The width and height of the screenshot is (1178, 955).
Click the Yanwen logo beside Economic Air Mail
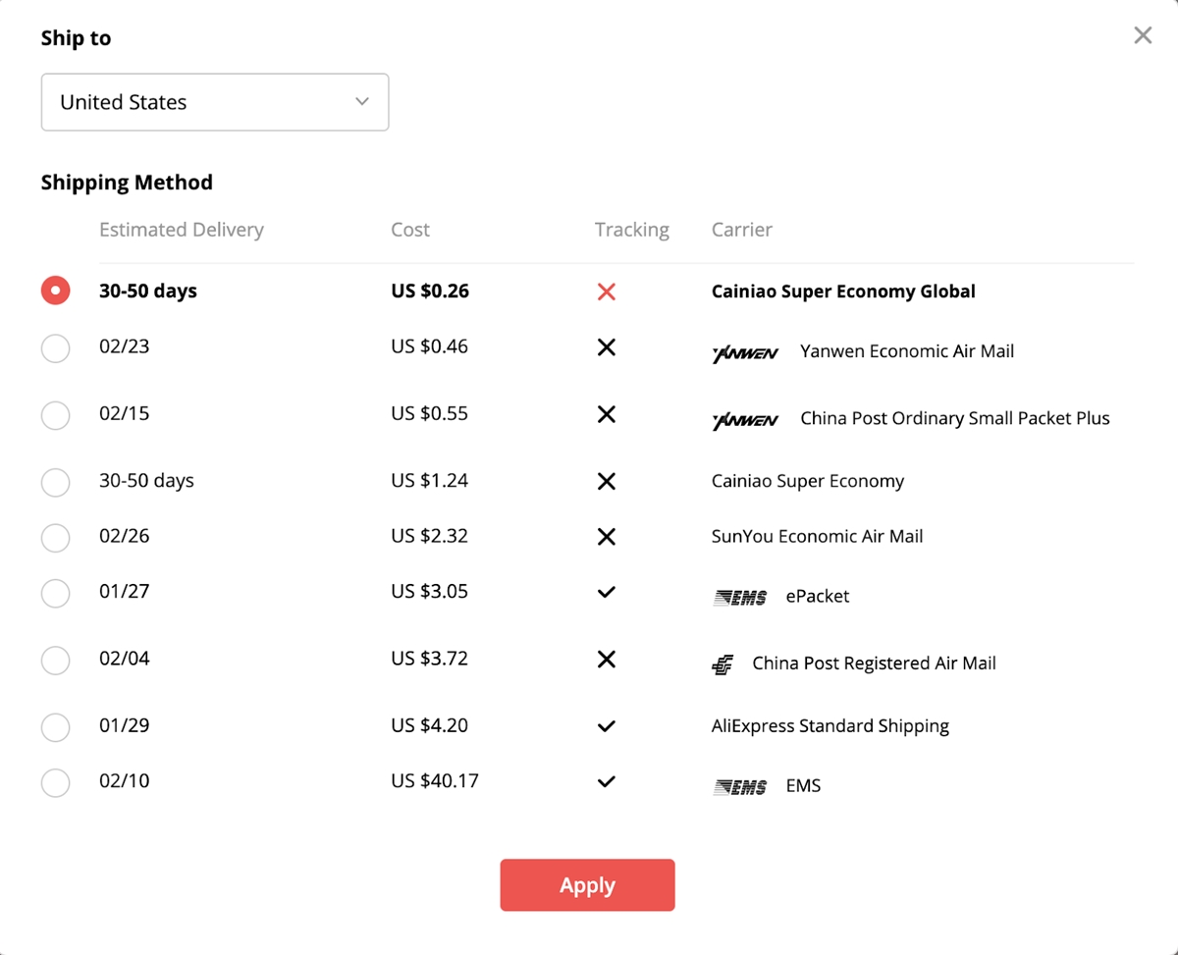point(745,353)
